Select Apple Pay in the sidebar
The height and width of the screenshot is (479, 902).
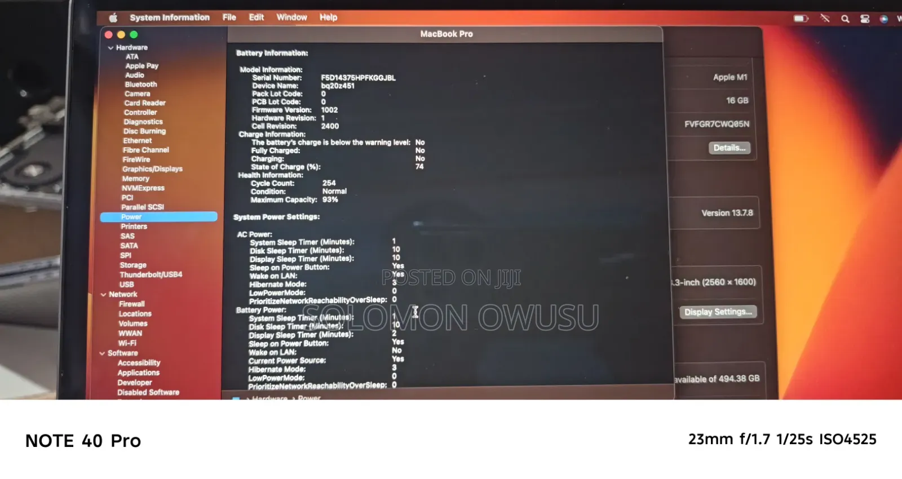click(x=142, y=66)
